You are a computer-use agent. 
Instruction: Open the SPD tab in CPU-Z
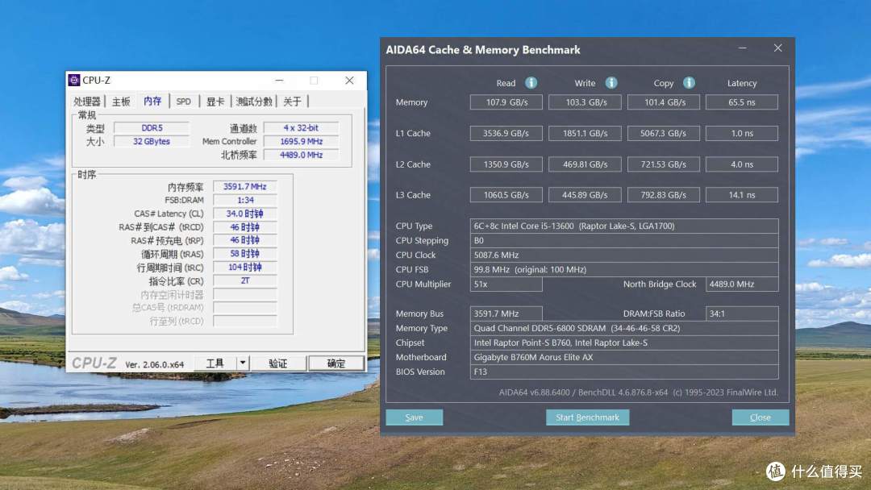click(x=183, y=102)
